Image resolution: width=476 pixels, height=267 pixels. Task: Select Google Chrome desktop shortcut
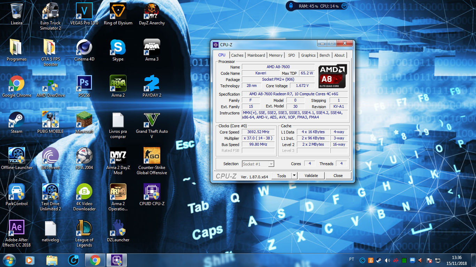16,86
